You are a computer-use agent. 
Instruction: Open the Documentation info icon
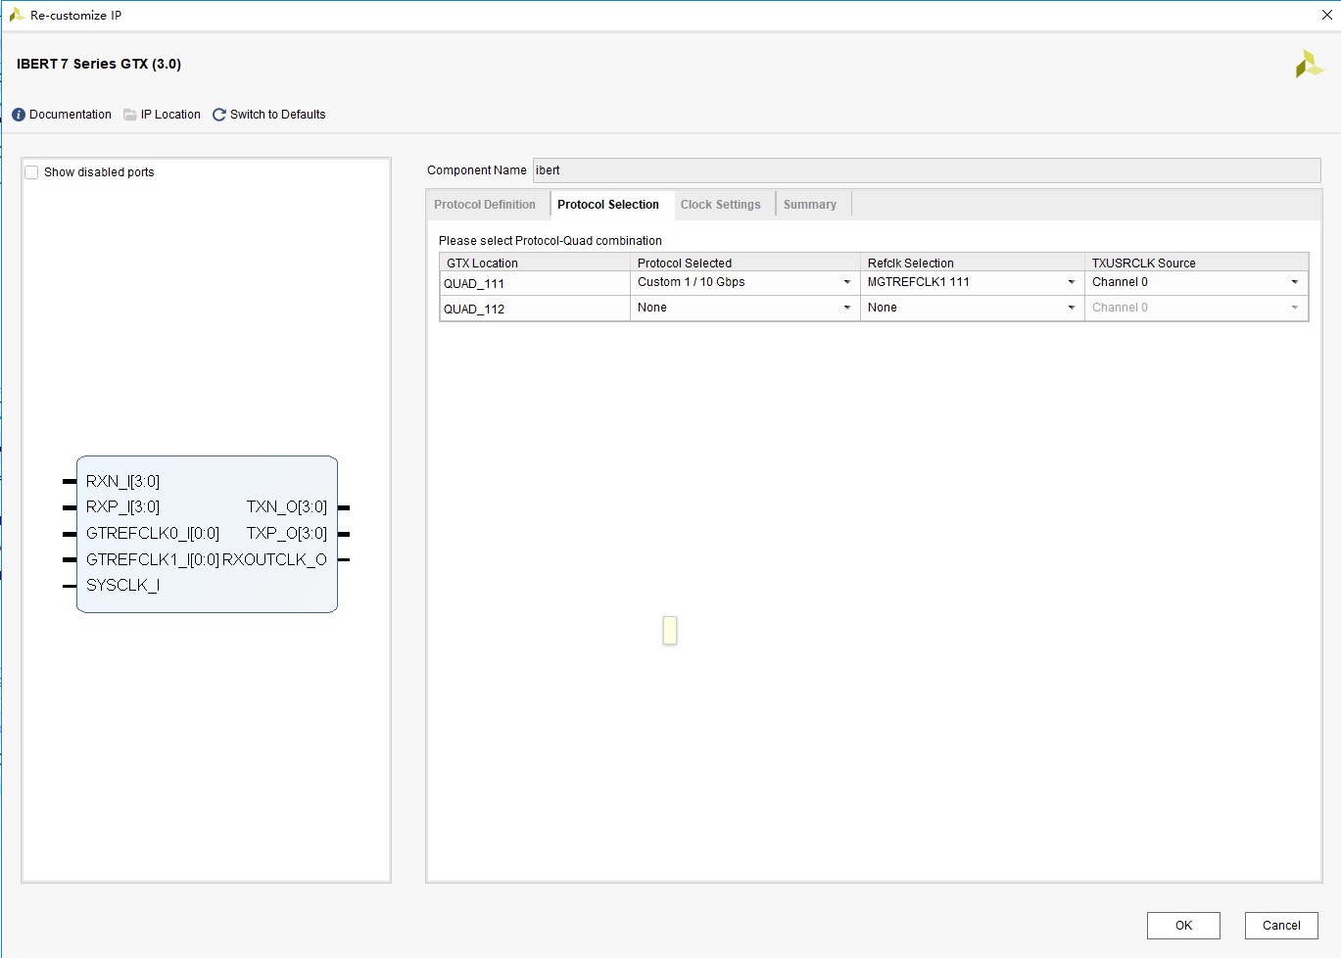coord(19,115)
